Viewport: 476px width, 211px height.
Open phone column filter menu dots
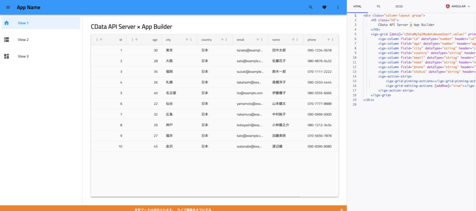[332, 40]
